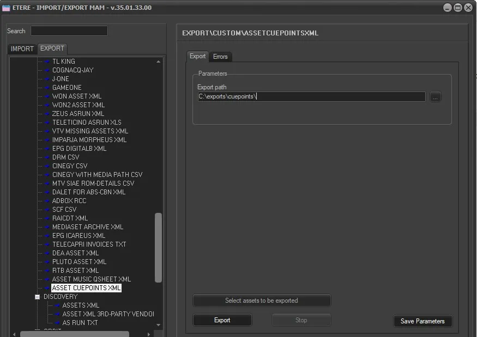This screenshot has height=337, width=477.
Task: Click the Search input field
Action: click(x=69, y=31)
